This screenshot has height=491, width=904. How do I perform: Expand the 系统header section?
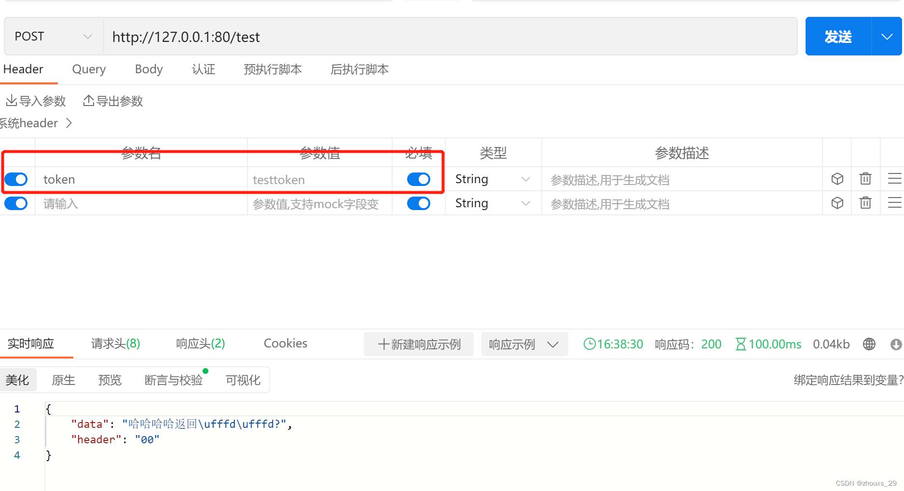click(36, 123)
